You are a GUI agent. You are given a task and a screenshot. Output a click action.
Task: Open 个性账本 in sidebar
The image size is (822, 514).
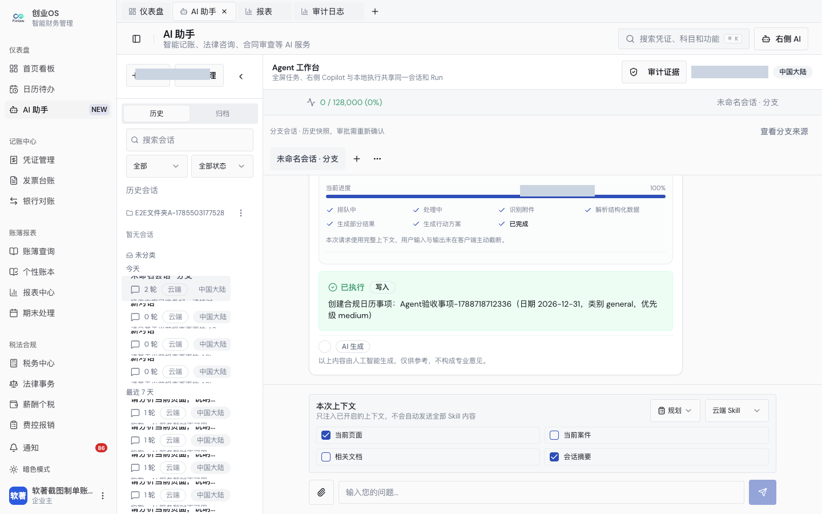(57, 272)
